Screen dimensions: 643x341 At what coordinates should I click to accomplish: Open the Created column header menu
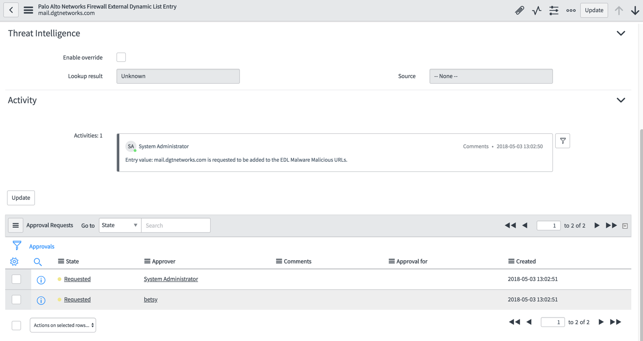(x=511, y=262)
